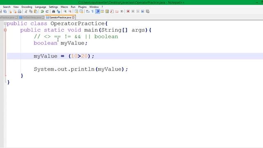Toggle the eye monitoring icon

(122, 12)
